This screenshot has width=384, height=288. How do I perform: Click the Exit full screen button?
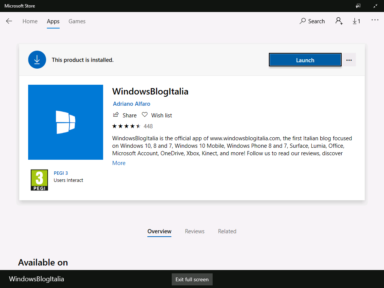click(x=192, y=279)
